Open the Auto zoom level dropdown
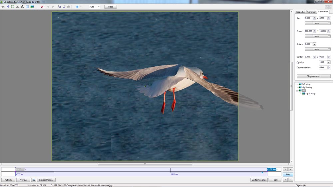333x187 pixels. (x=95, y=7)
